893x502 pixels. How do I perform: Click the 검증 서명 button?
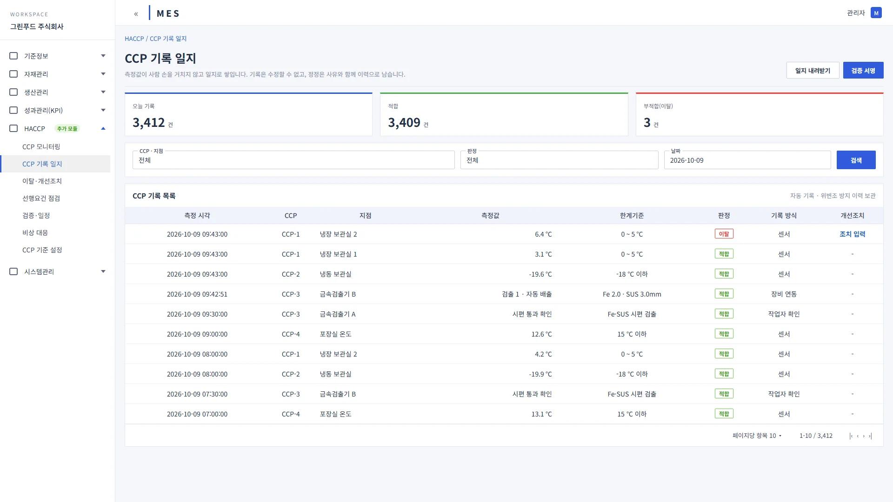863,71
